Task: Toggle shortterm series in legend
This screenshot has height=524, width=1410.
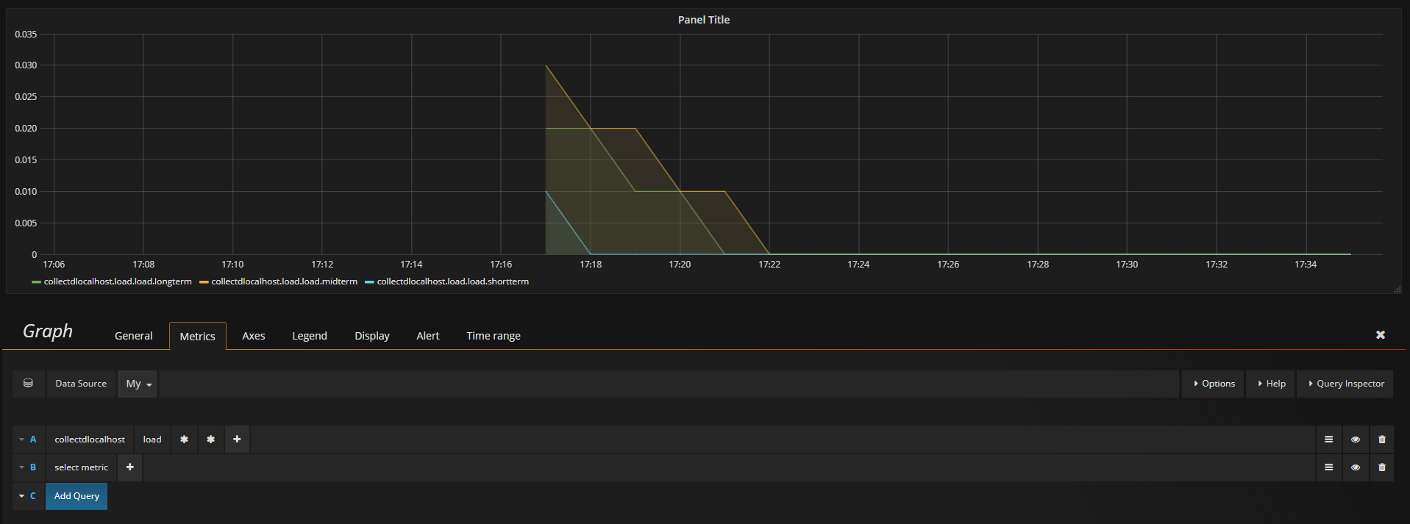Action: [453, 281]
